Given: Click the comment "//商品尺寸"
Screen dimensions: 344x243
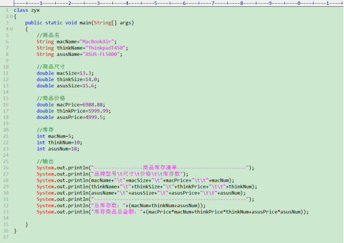Looking at the screenshot, I should point(51,67).
